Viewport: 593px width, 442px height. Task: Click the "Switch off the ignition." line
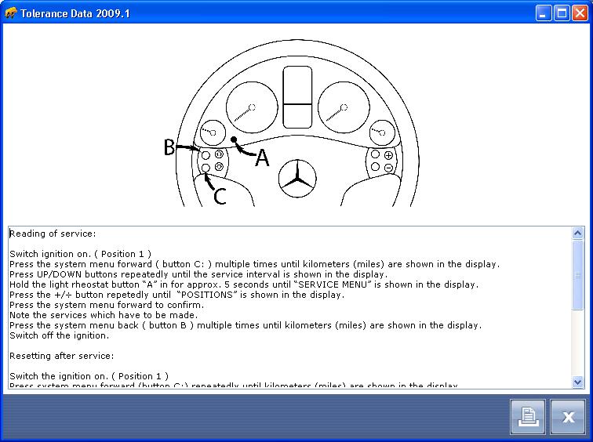pos(60,335)
